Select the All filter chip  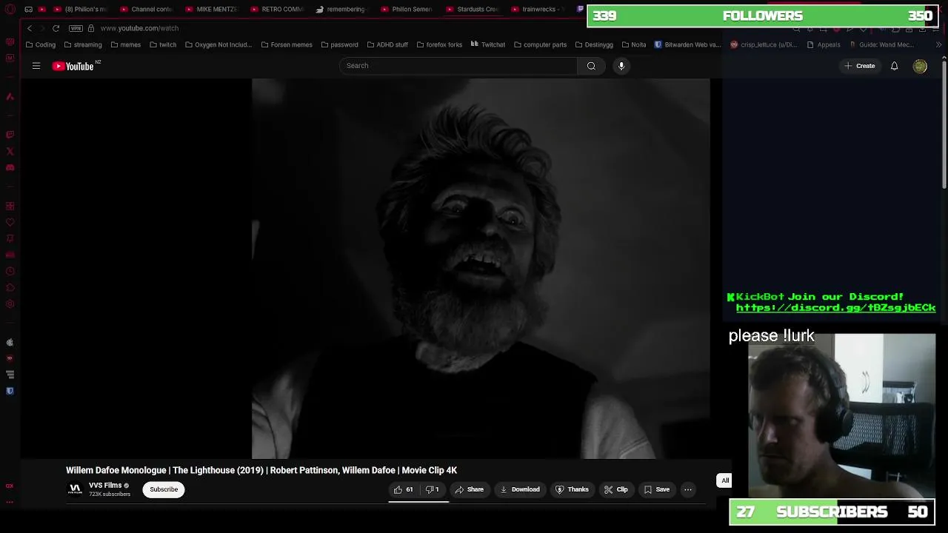(725, 480)
